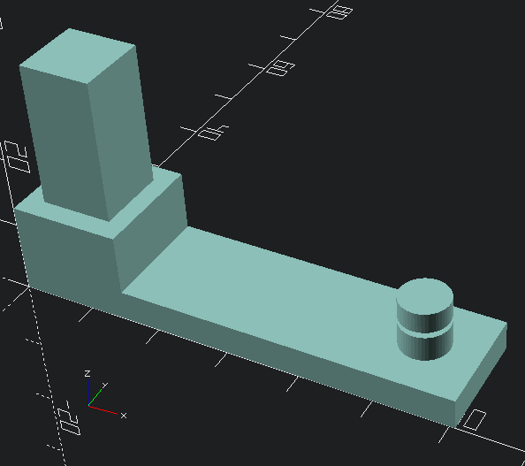Click the 60 axis scale label
This screenshot has height=466, width=525.
280,68
